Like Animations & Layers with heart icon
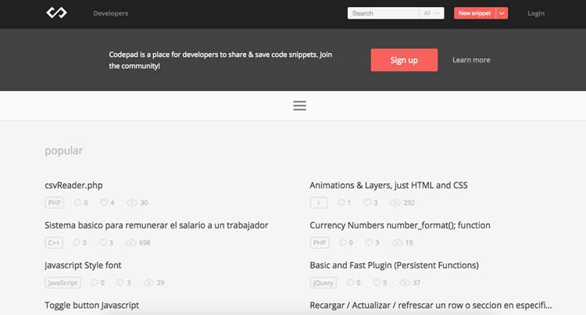 (x=367, y=203)
